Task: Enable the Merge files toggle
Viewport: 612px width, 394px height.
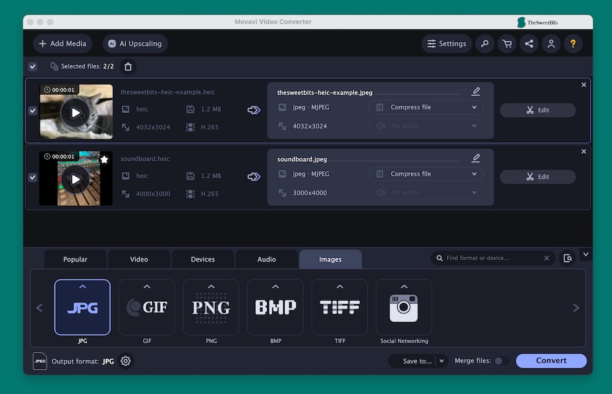Action: point(501,361)
